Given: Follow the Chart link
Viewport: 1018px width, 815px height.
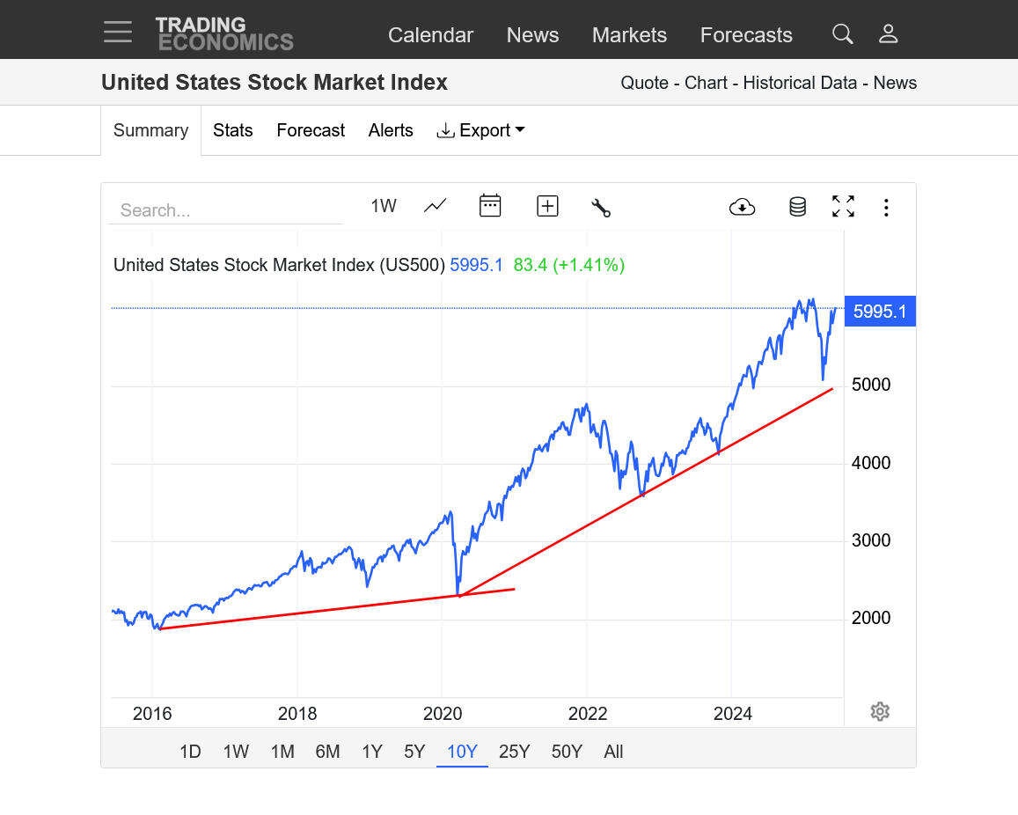Looking at the screenshot, I should click(x=706, y=83).
